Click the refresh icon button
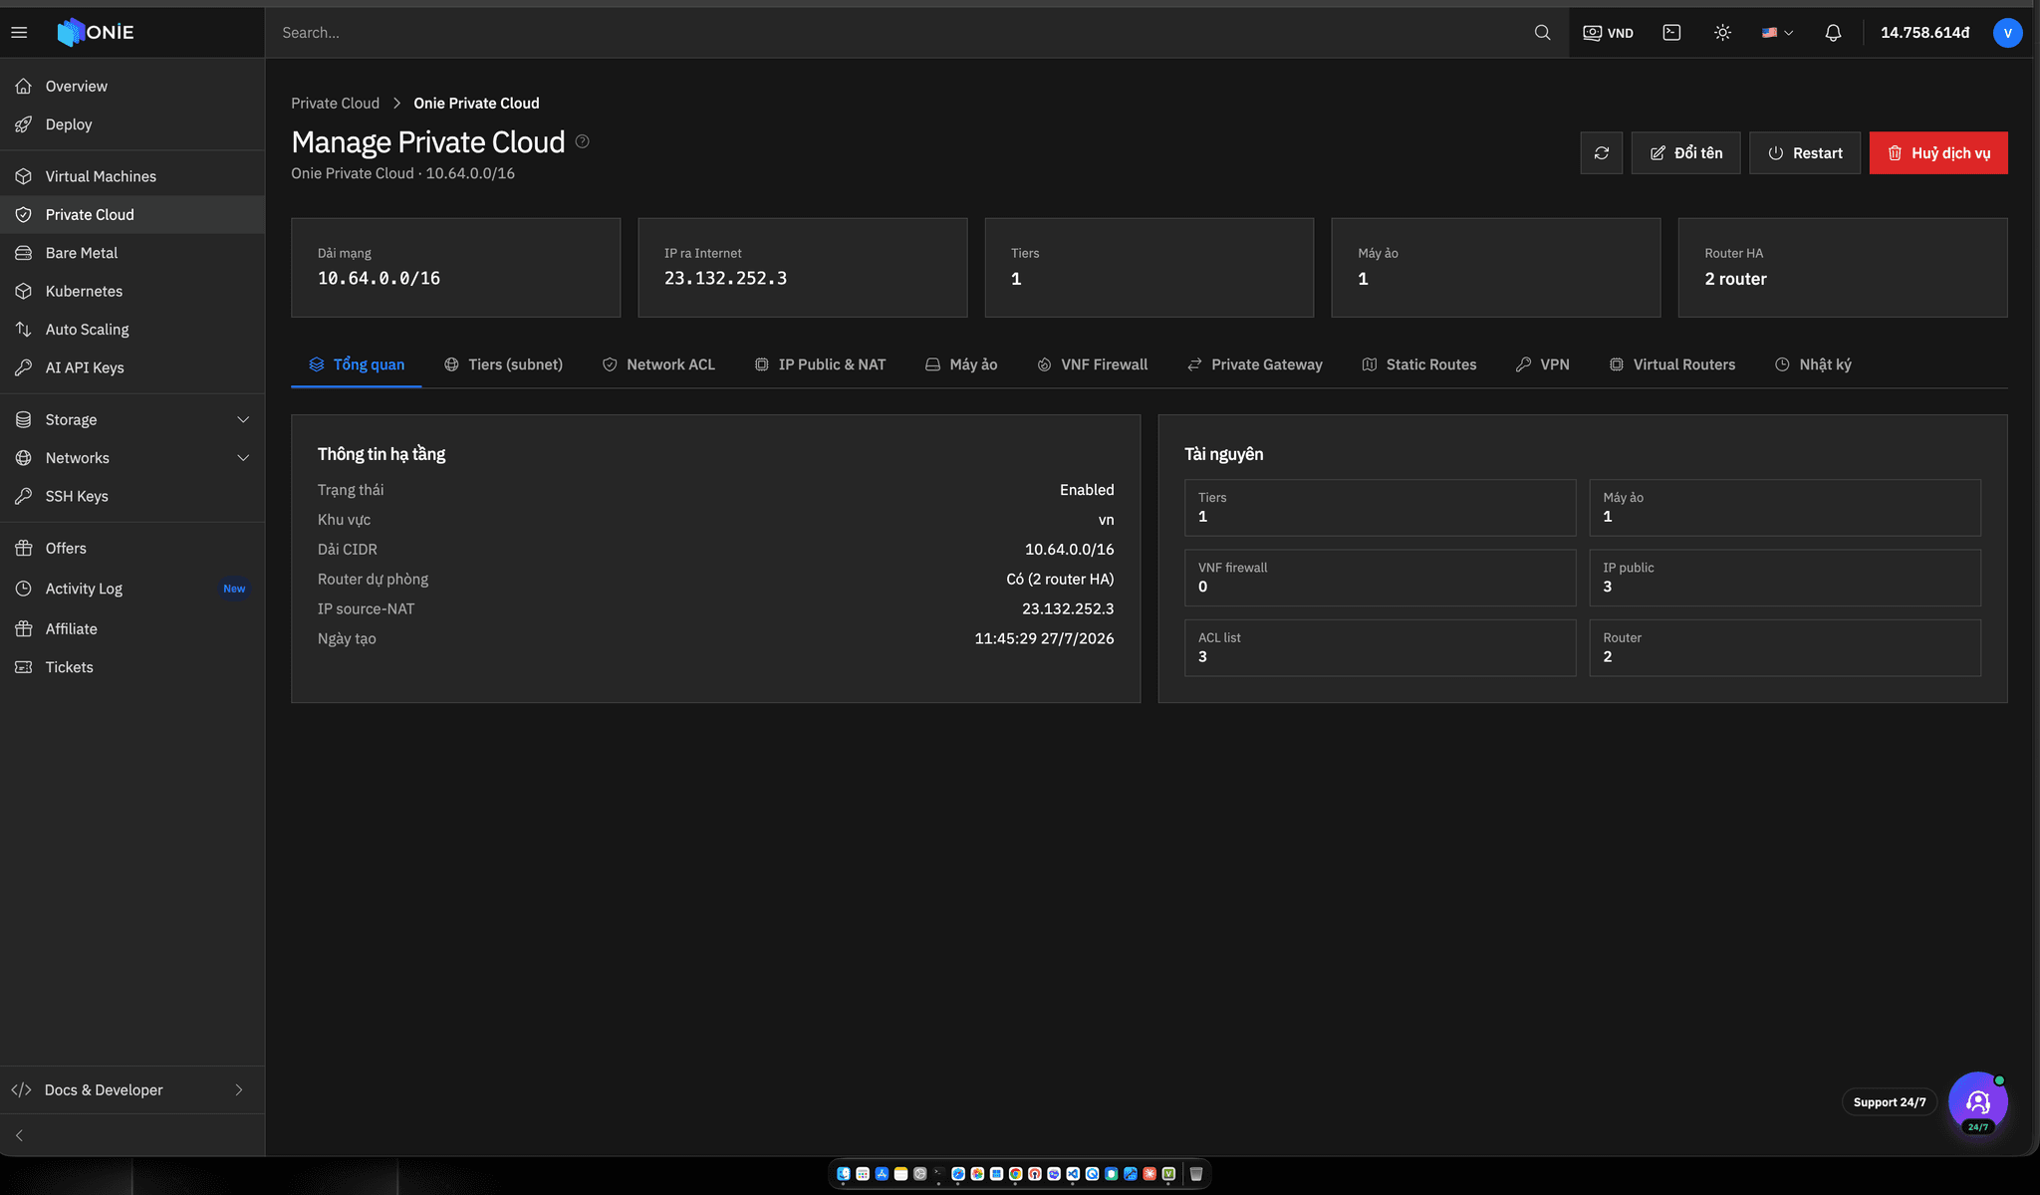 click(1601, 152)
